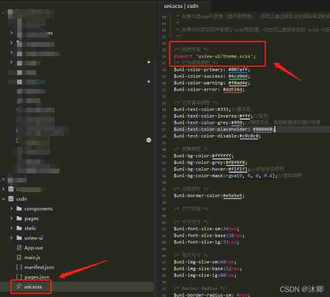Select the static folder label
330x297 pixels.
click(30, 228)
